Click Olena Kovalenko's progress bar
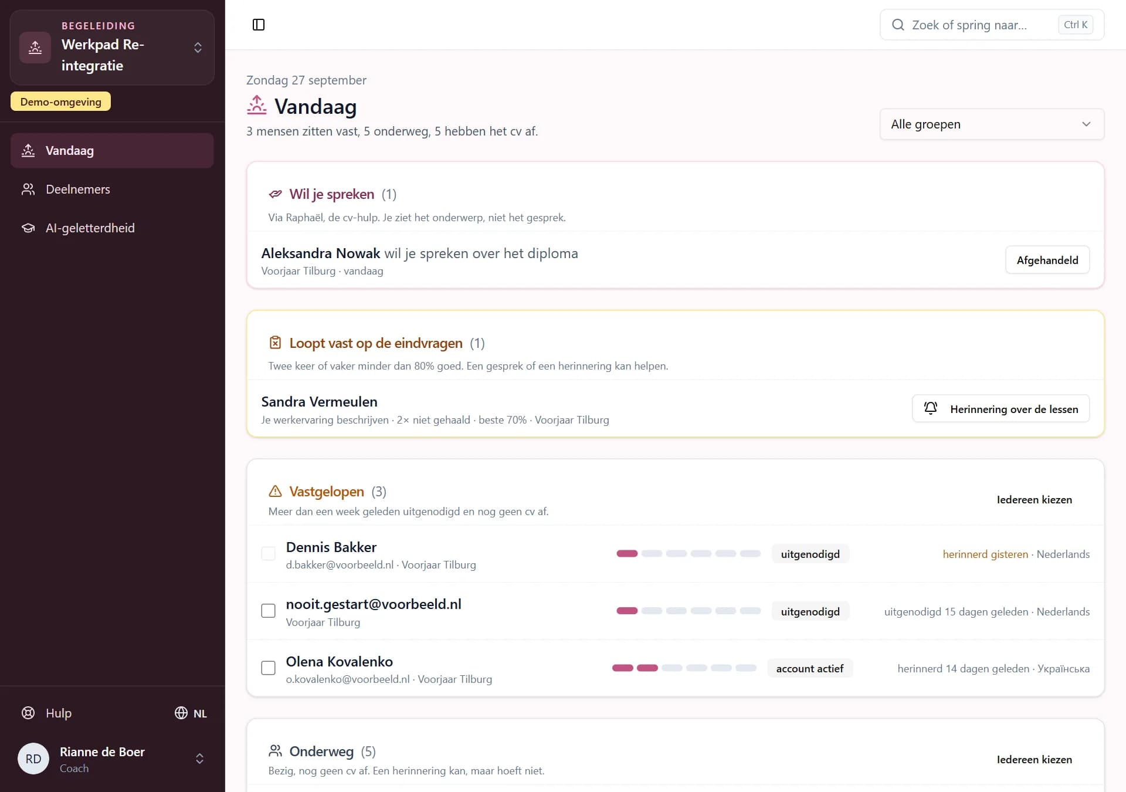1126x792 pixels. [x=684, y=668]
